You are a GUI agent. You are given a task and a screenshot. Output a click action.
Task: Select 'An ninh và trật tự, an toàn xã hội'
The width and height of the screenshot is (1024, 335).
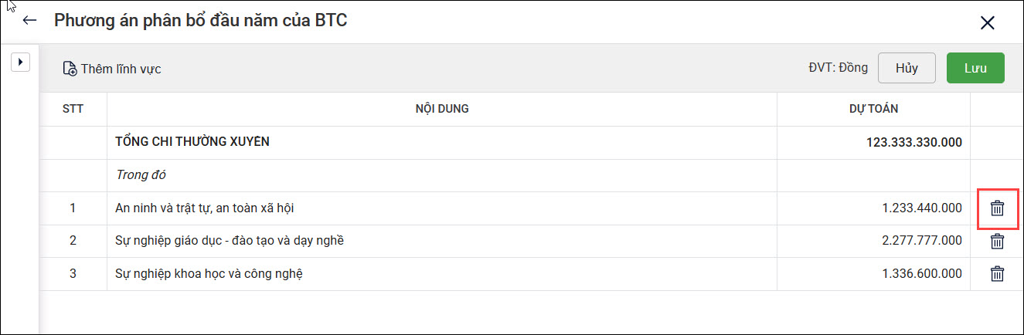coord(204,208)
